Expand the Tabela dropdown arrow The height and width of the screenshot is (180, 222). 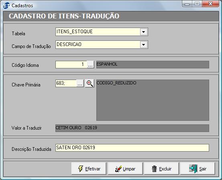[144, 32]
